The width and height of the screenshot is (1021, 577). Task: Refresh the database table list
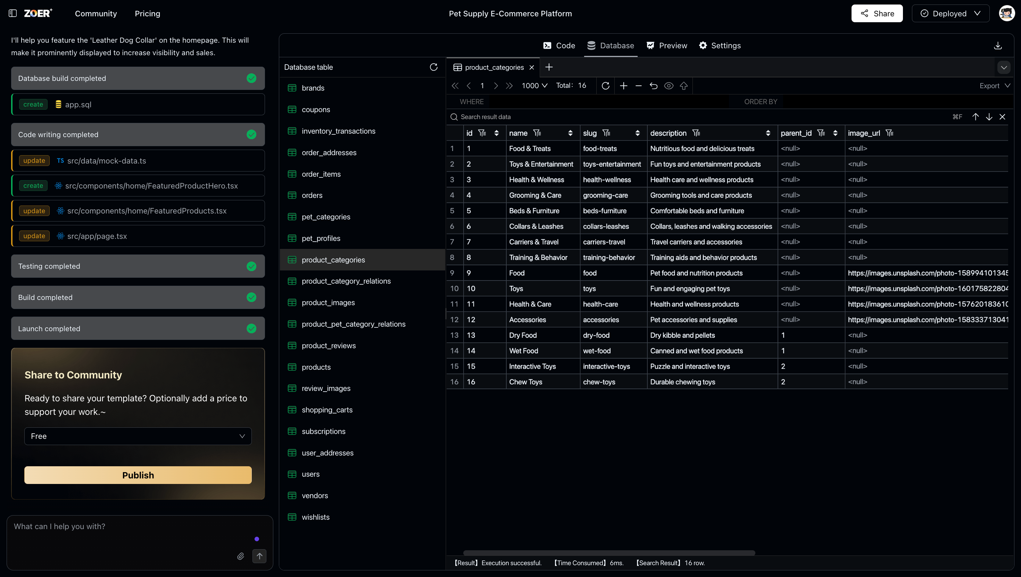point(434,67)
